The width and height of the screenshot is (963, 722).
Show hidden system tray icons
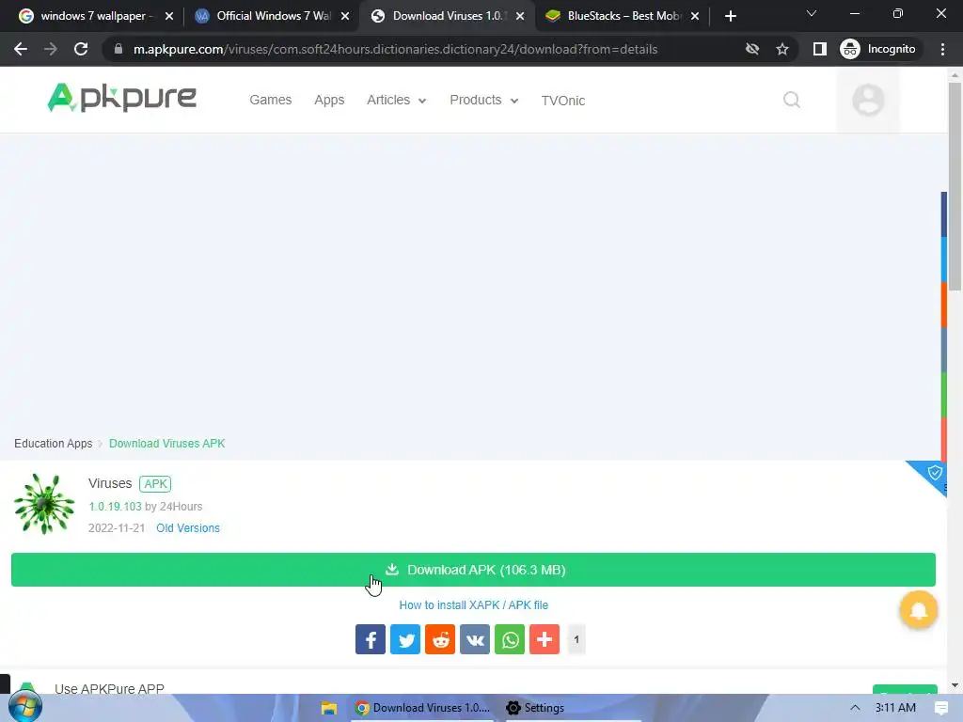855,708
